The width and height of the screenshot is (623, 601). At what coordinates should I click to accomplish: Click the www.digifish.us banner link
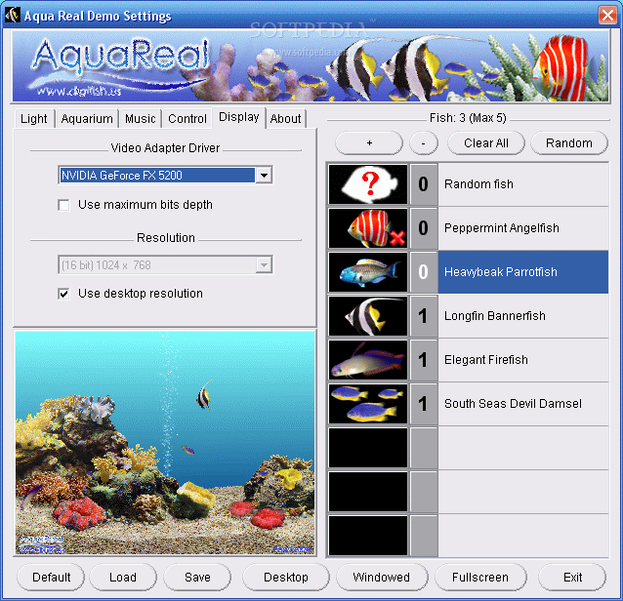79,92
